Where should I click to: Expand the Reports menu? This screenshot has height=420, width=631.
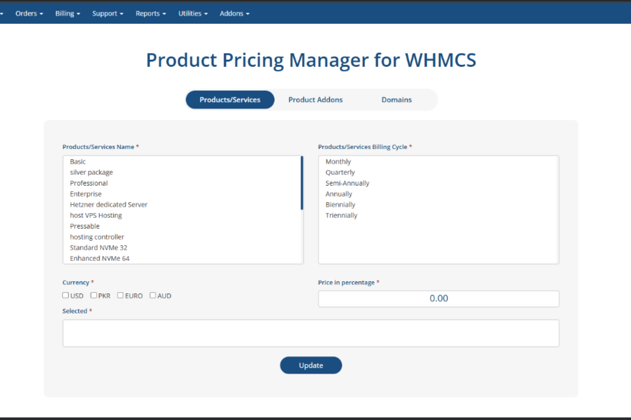point(150,13)
